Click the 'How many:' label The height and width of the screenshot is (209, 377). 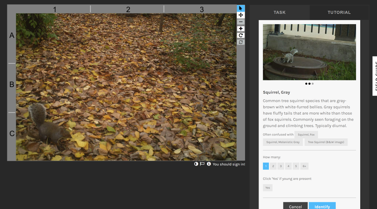[272, 157]
